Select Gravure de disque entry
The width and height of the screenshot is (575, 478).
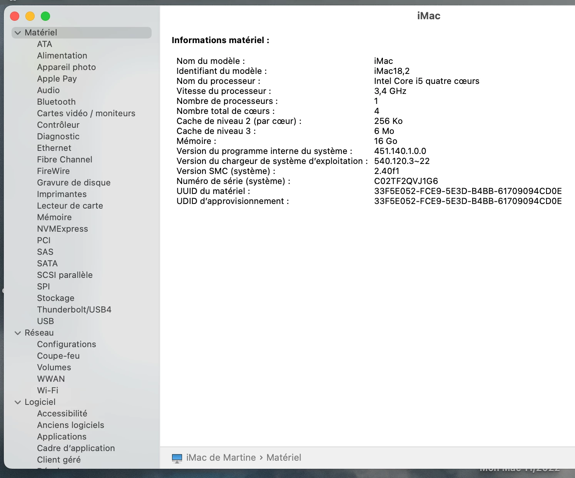74,183
